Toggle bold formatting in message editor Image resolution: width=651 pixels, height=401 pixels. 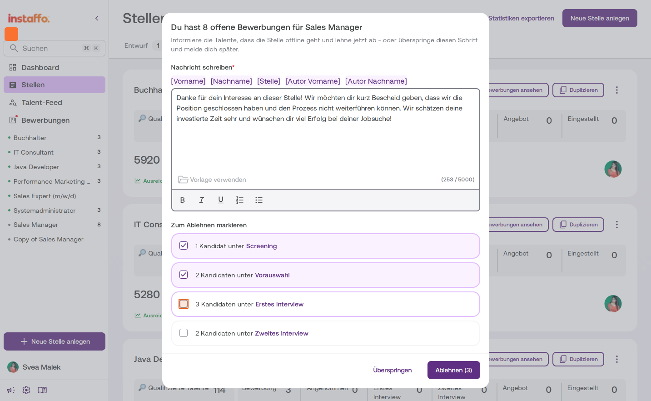pos(183,200)
